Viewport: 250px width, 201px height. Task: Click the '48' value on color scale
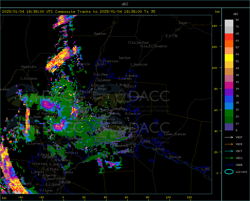(237, 68)
